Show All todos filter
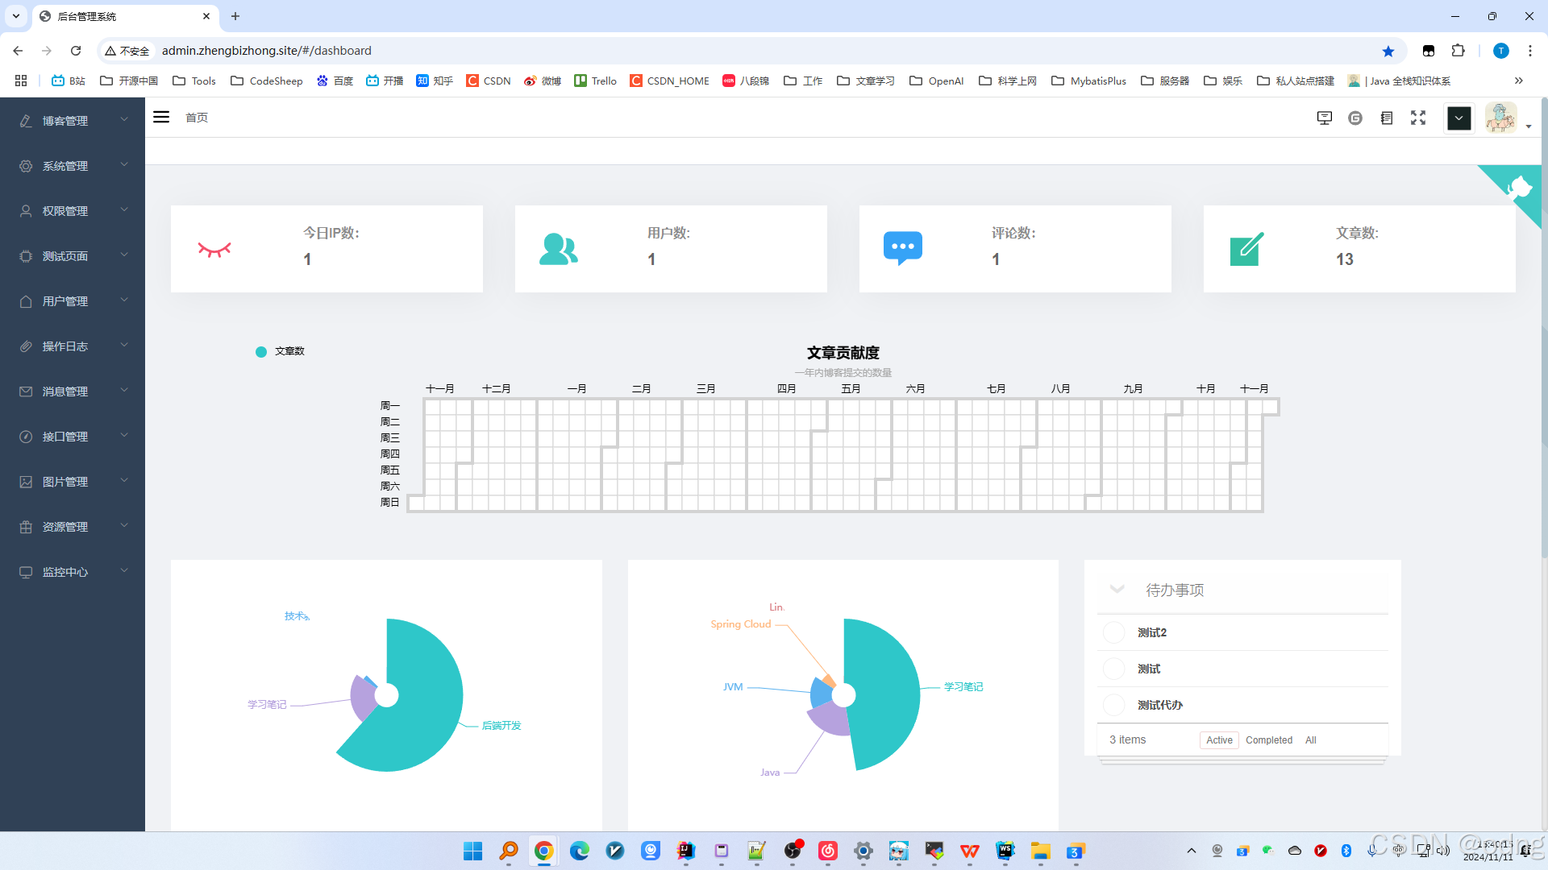The height and width of the screenshot is (870, 1548). 1310,740
